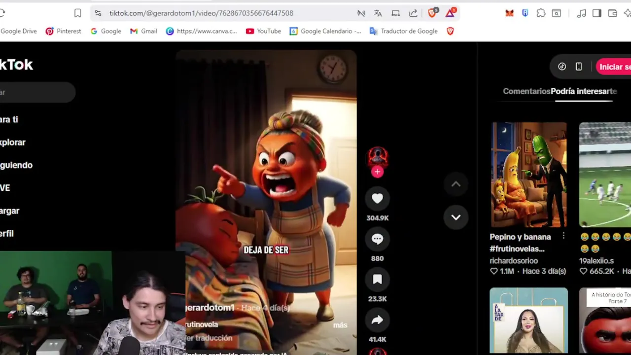
Task: Open the MetaMask fox extension
Action: [509, 13]
